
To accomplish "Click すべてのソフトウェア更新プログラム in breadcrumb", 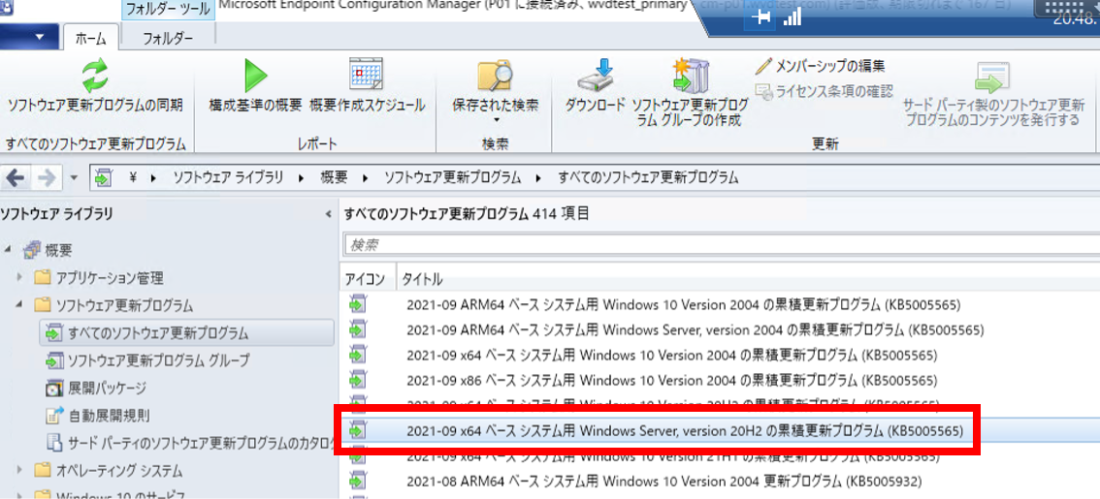I will pos(648,178).
